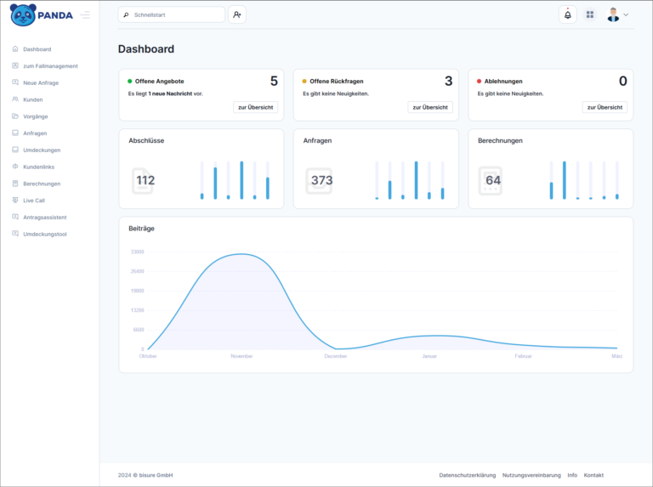Collapse the sidebar with the hamburger icon
This screenshot has height=487, width=653.
(85, 14)
